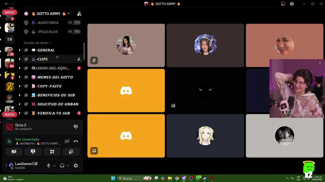This screenshot has height=182, width=325.
Task: Open the help question mark icon
Action: [x=292, y=4]
